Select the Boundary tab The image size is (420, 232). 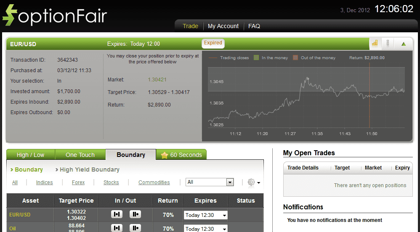(131, 155)
